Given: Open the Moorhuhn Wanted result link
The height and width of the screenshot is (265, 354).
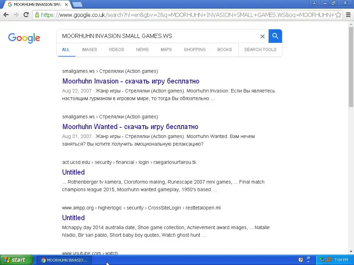Looking at the screenshot, I should pyautogui.click(x=130, y=127).
